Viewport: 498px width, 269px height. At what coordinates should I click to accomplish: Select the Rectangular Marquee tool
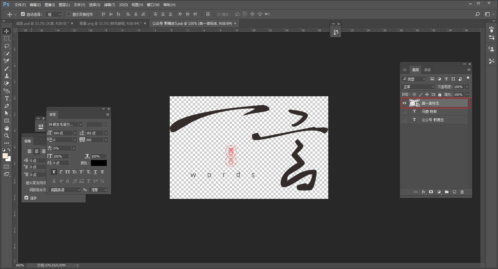point(6,39)
